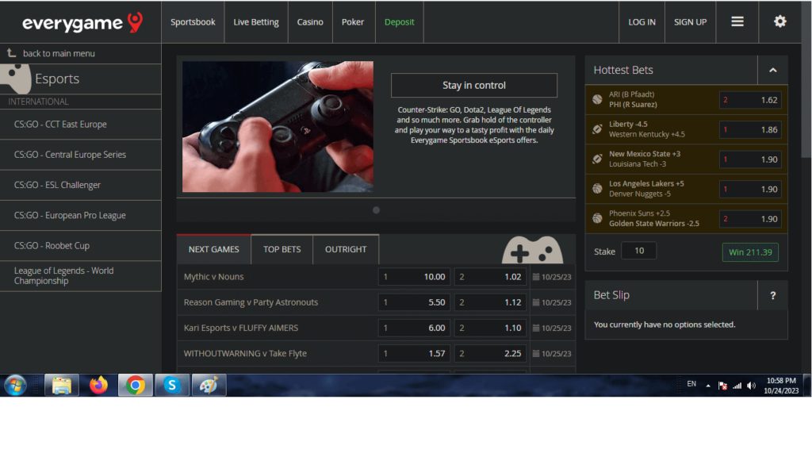Select Reason Gaming odds 5.50

pos(414,302)
